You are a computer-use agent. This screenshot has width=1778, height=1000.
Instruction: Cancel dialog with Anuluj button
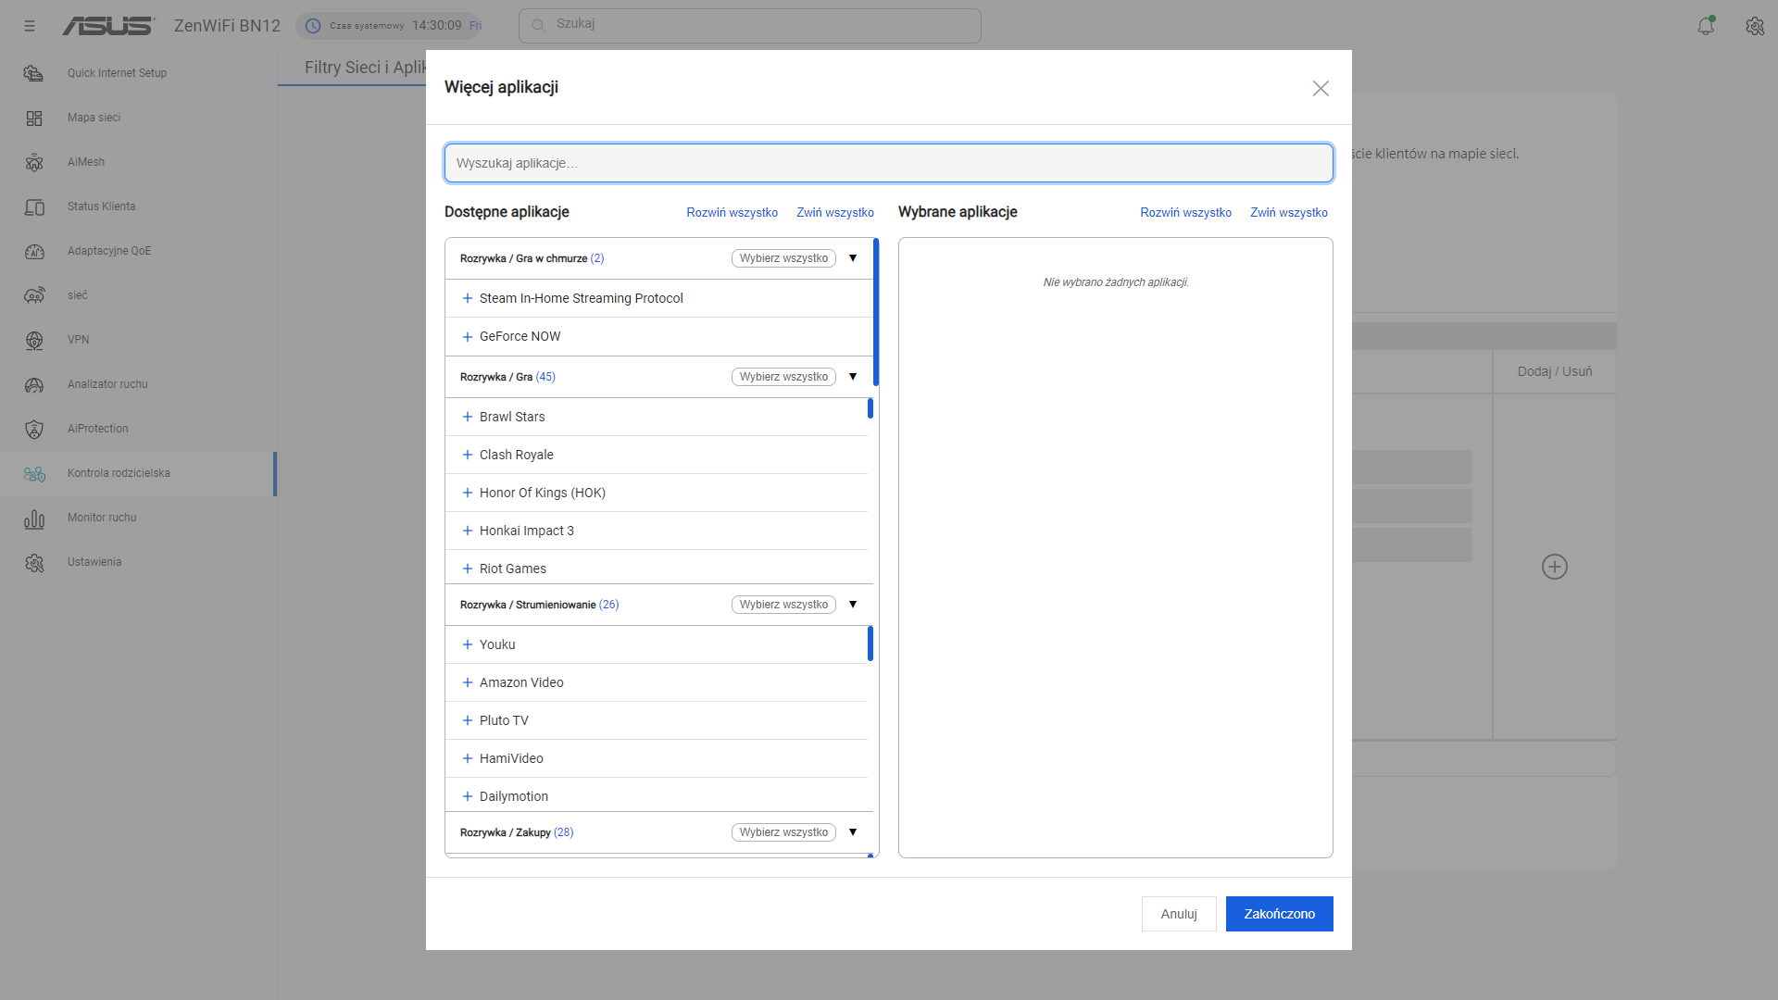click(1179, 914)
